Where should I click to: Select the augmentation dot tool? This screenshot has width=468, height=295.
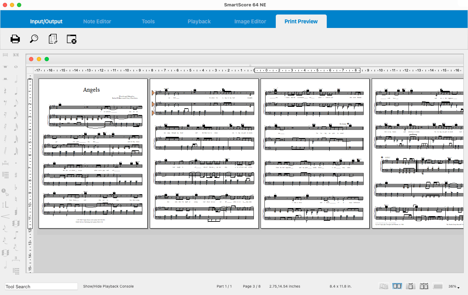pyautogui.click(x=16, y=163)
